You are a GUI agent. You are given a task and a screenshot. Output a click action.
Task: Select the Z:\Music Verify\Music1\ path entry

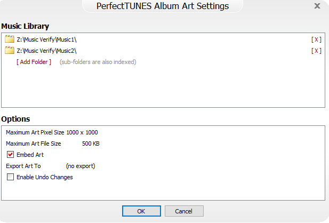pos(46,39)
